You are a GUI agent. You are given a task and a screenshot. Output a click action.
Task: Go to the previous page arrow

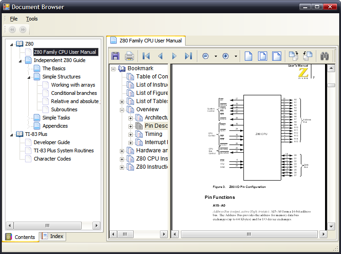[x=160, y=56]
